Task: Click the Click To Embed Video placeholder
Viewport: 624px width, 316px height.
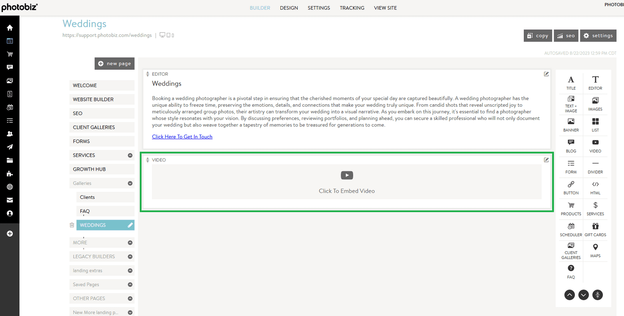Action: coord(347,182)
